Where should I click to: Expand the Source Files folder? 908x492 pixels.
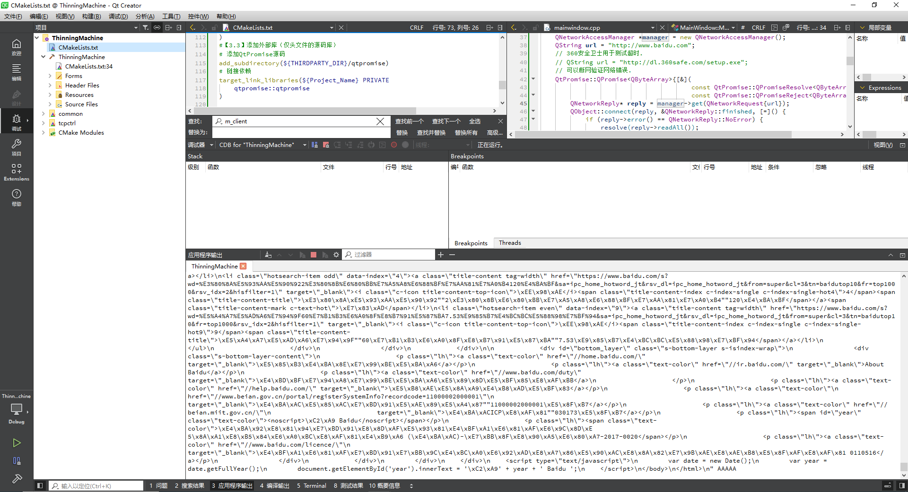50,104
